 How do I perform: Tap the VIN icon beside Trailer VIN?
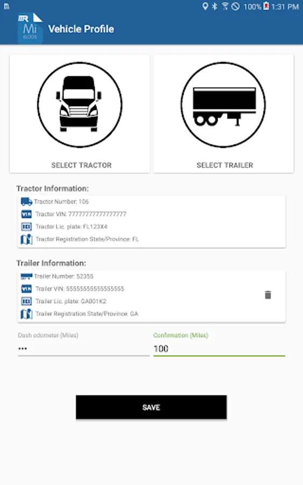[x=26, y=289]
